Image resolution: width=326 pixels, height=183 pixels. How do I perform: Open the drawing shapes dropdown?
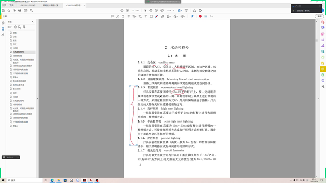183,16
